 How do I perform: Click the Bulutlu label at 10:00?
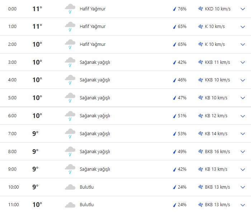[x=86, y=187]
